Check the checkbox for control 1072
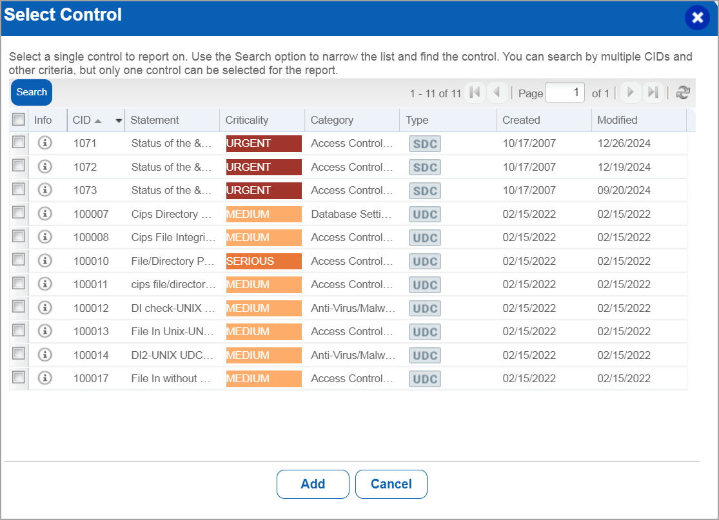Screen dimensions: 719x520 point(18,166)
